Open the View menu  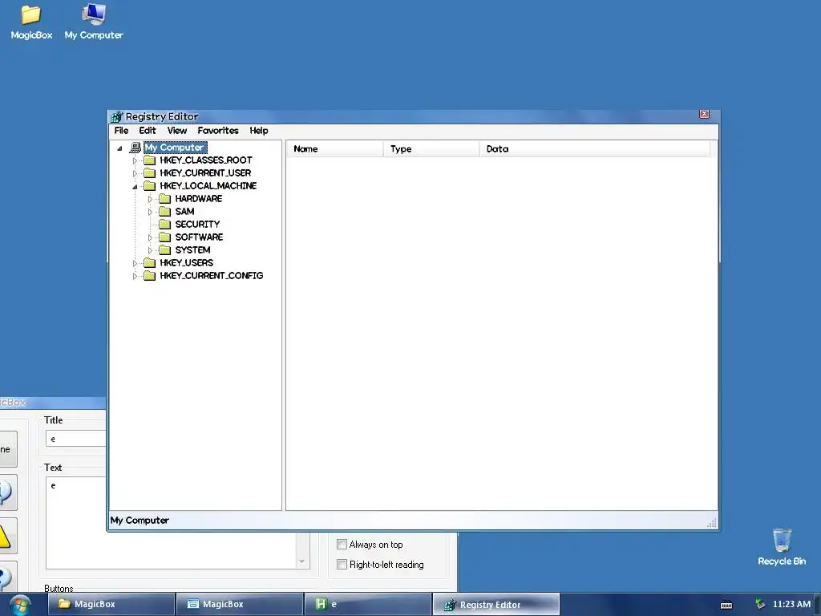pos(177,131)
